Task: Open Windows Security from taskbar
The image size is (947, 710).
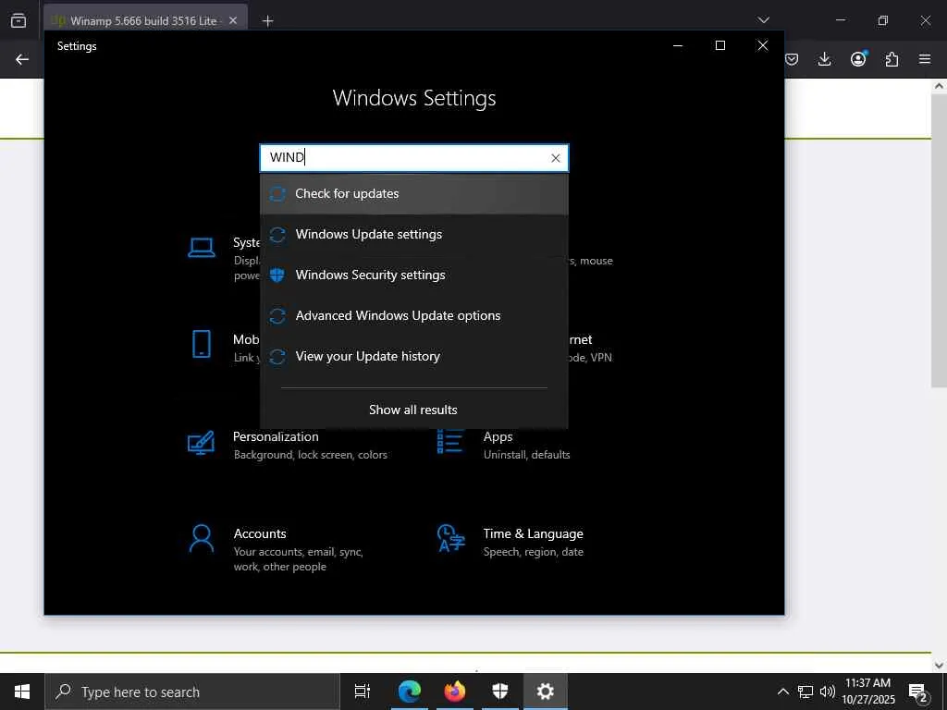Action: coord(500,692)
